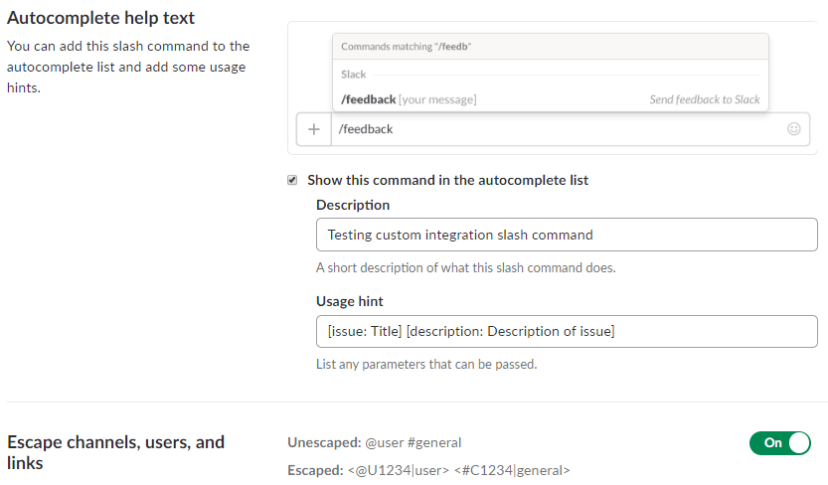
Task: Click the Usage hint input field
Action: pyautogui.click(x=567, y=331)
